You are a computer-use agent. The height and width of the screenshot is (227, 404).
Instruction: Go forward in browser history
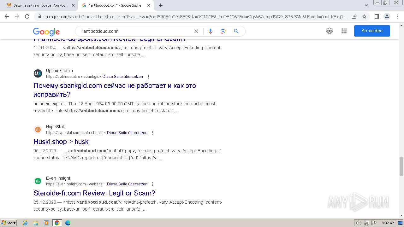tap(17, 16)
